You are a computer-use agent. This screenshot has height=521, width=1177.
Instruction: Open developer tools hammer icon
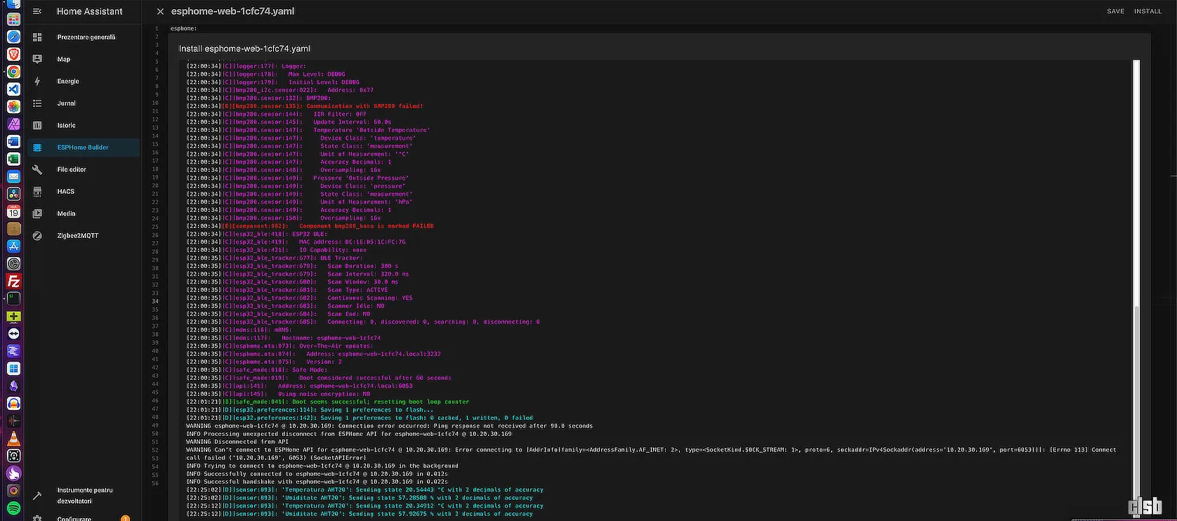point(37,496)
